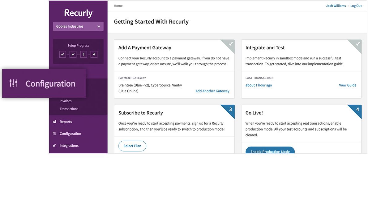Click the large Configuration callout icon
The height and width of the screenshot is (206, 368).
click(14, 83)
